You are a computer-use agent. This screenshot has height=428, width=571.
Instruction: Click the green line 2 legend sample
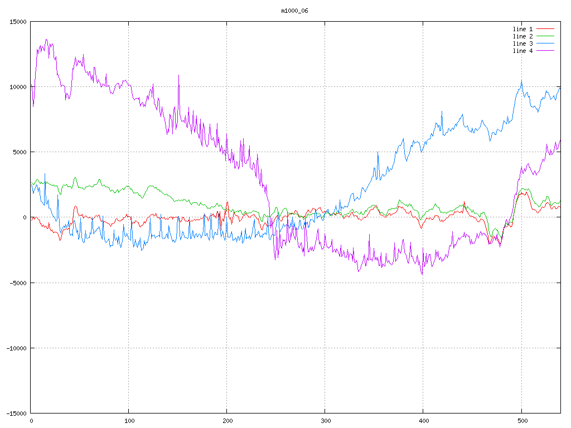546,36
